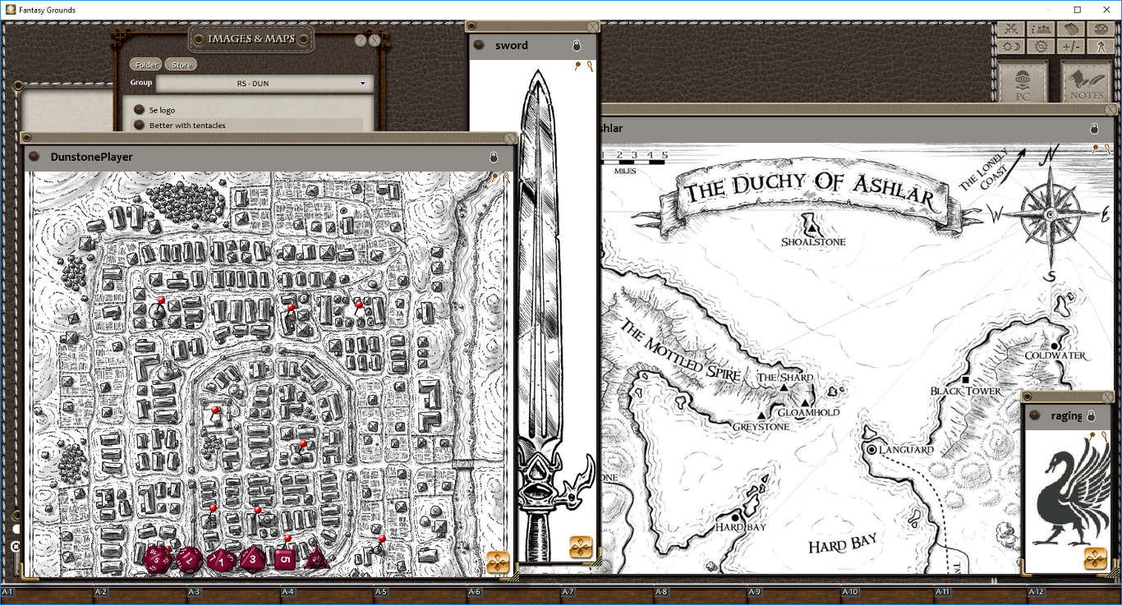Open the '5e logo' image entry
Image resolution: width=1122 pixels, height=605 pixels.
[161, 109]
